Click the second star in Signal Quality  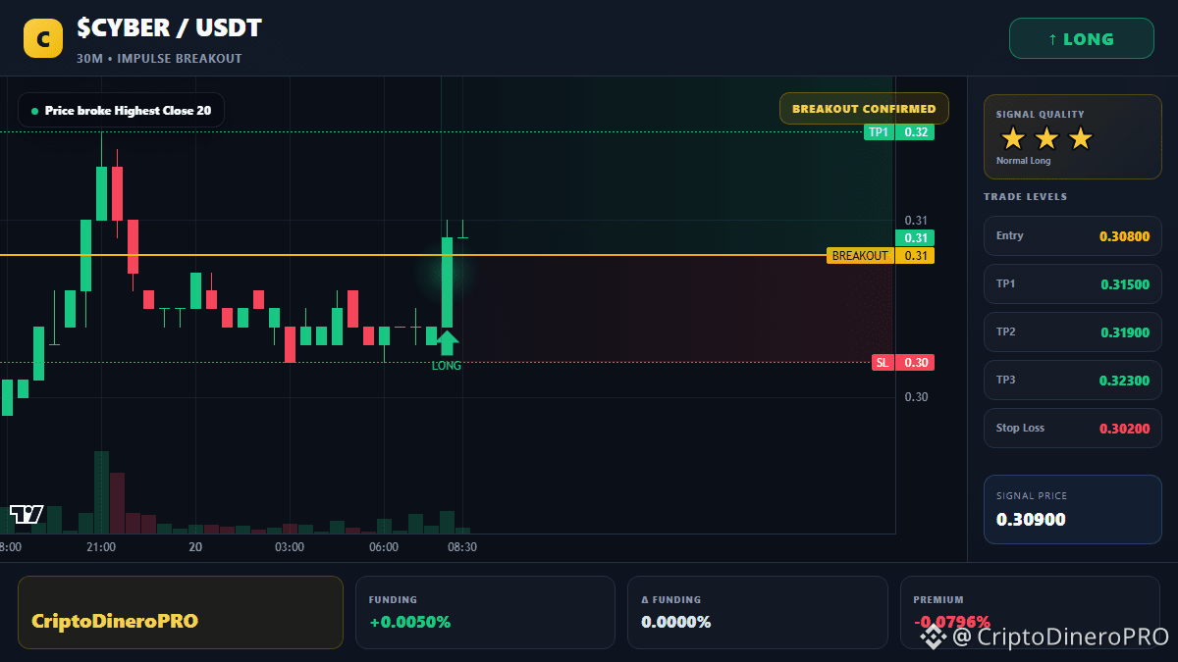1046,138
